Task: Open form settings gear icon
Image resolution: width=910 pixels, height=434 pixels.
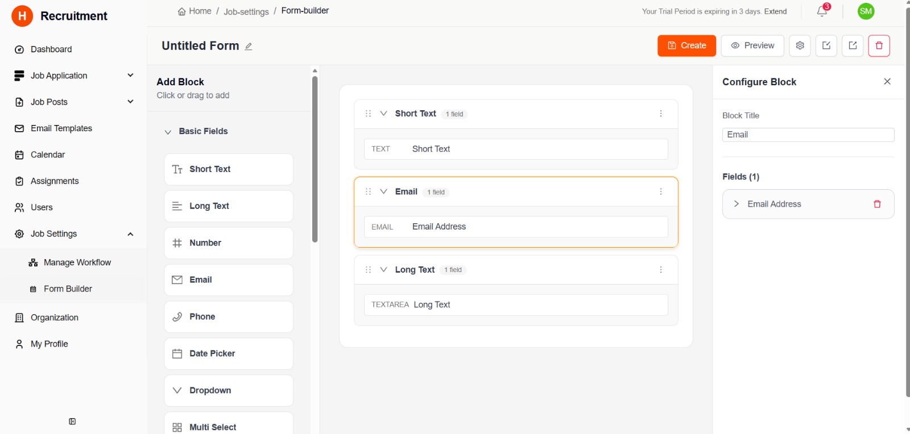Action: click(x=800, y=45)
